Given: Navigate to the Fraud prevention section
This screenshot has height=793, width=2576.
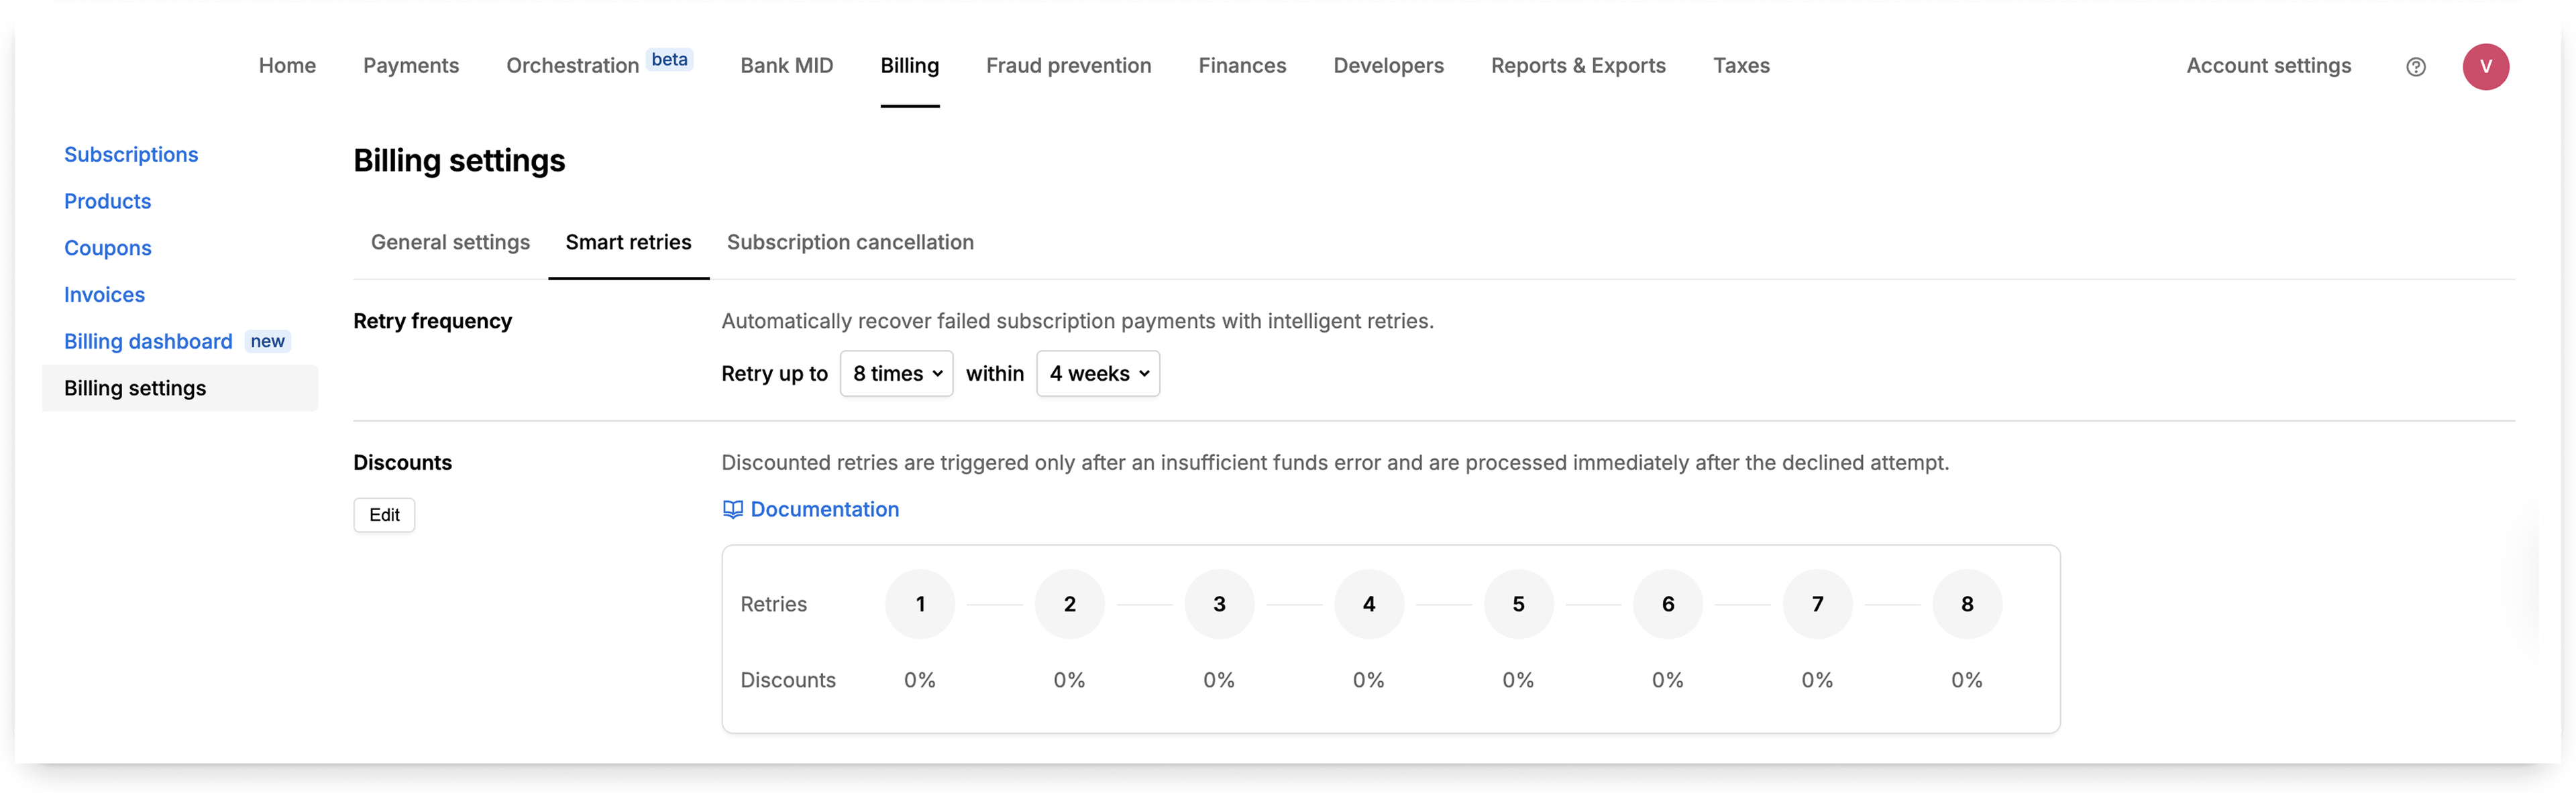Looking at the screenshot, I should coord(1068,66).
